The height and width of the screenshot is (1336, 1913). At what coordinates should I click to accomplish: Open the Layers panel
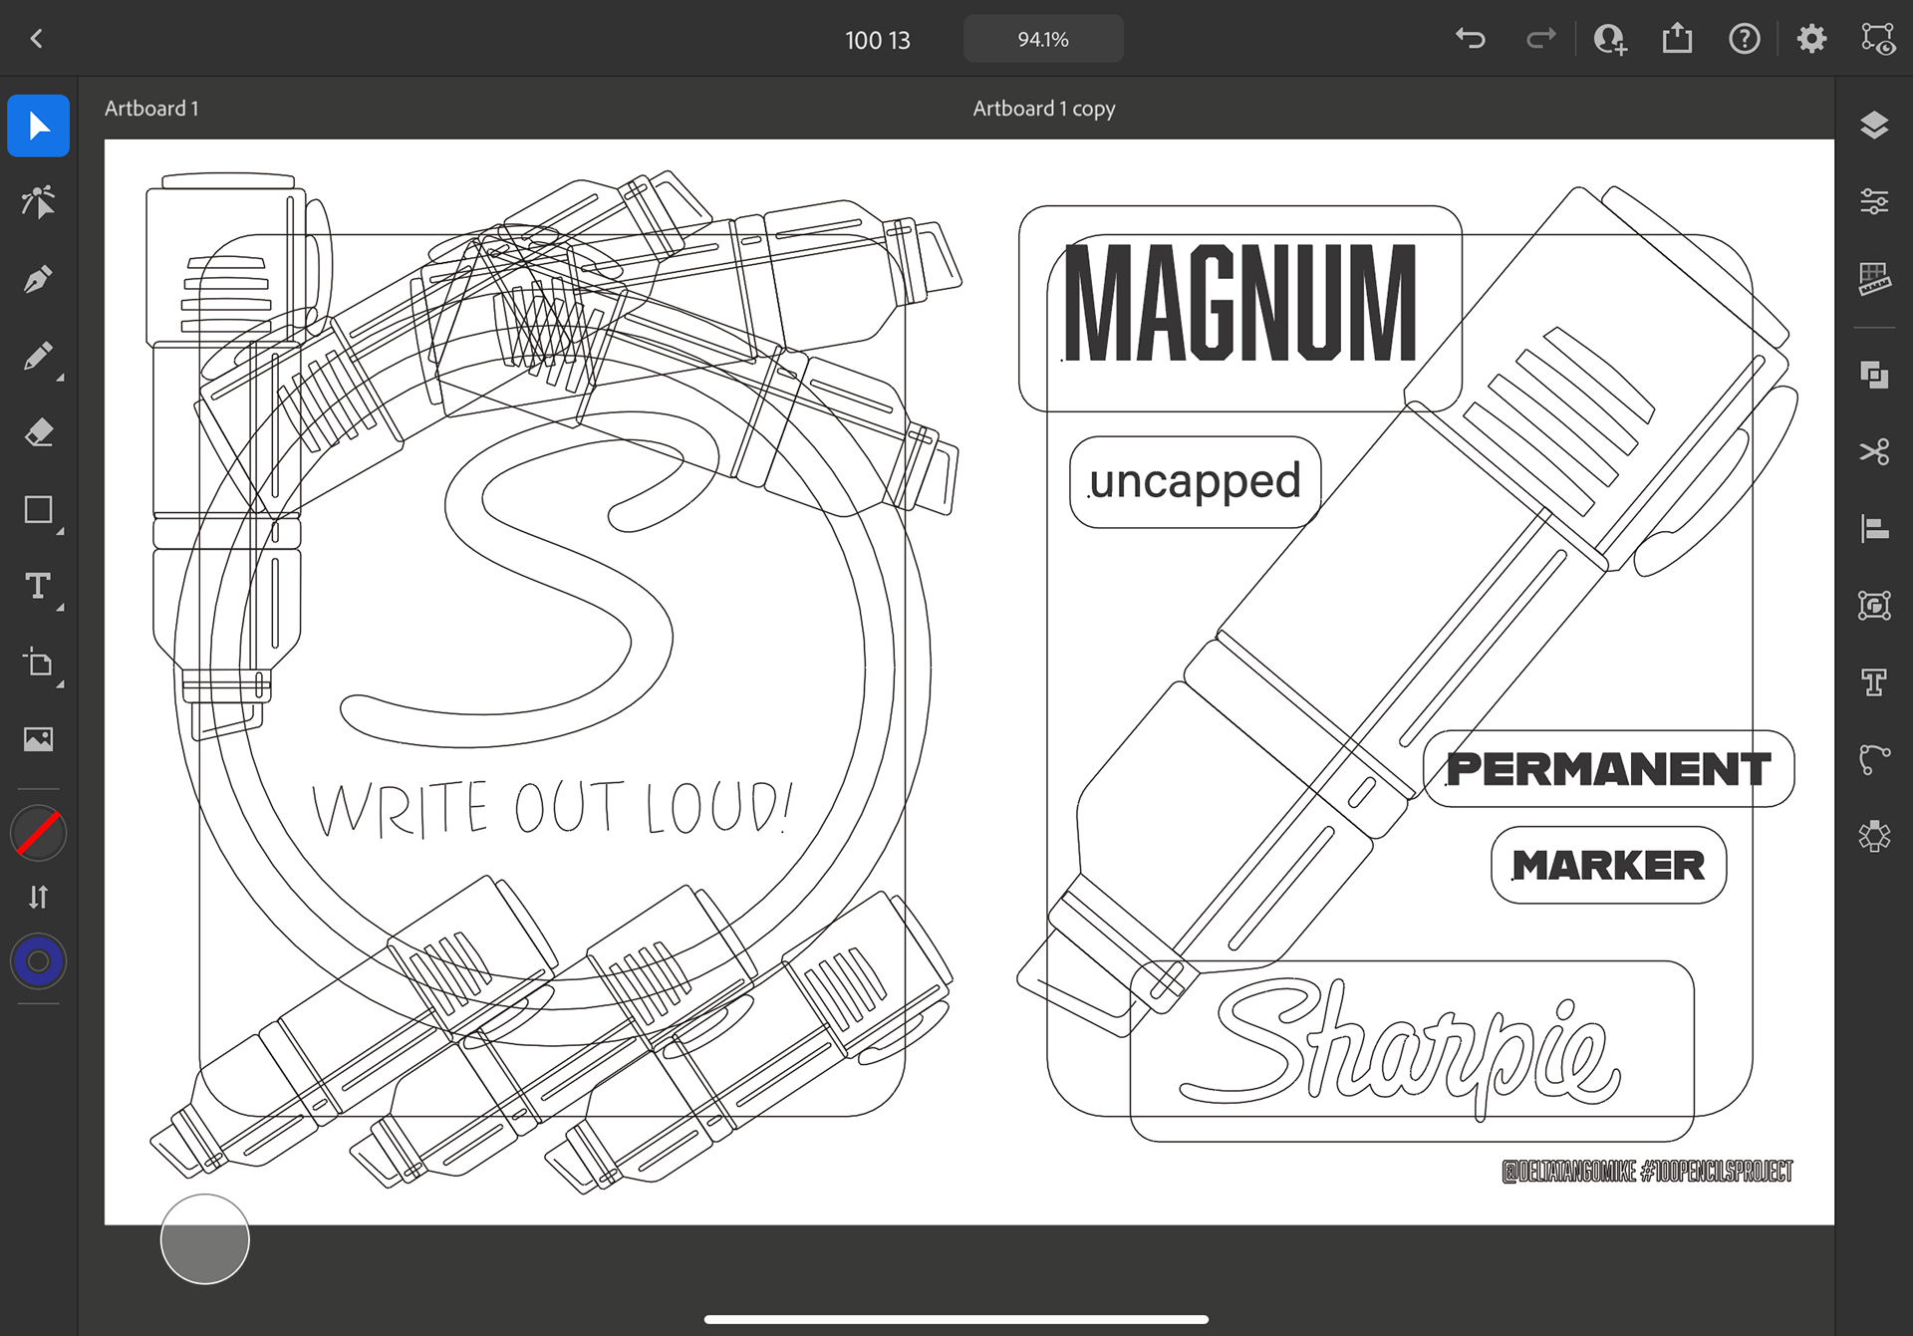[1874, 126]
